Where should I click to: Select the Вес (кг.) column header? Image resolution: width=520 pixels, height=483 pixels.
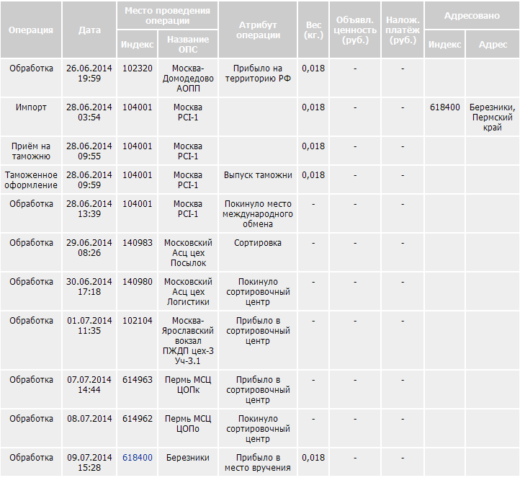(313, 30)
